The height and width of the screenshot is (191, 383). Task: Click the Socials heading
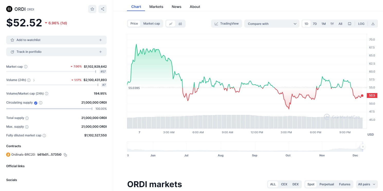pyautogui.click(x=12, y=180)
